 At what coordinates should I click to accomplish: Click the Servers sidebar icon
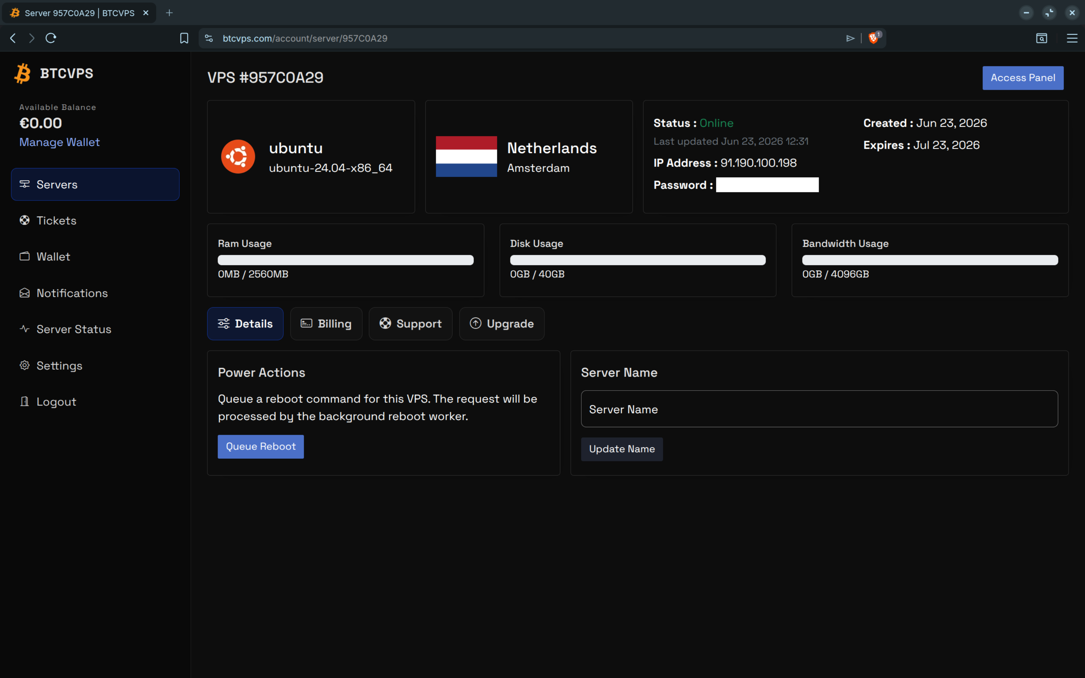pyautogui.click(x=25, y=184)
